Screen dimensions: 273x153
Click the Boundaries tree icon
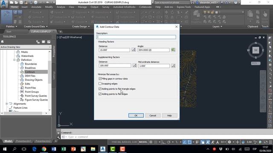[22, 64]
